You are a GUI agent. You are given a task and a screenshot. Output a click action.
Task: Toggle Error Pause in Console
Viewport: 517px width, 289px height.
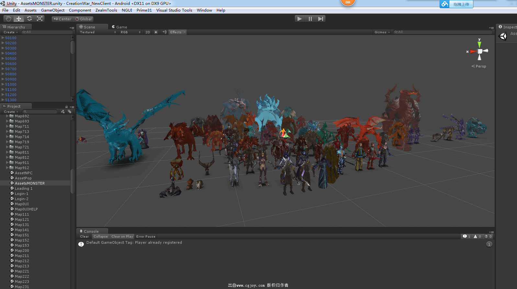146,236
